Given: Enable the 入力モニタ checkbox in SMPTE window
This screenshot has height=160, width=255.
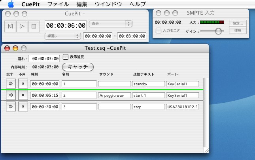Looking at the screenshot, I should (x=159, y=30).
